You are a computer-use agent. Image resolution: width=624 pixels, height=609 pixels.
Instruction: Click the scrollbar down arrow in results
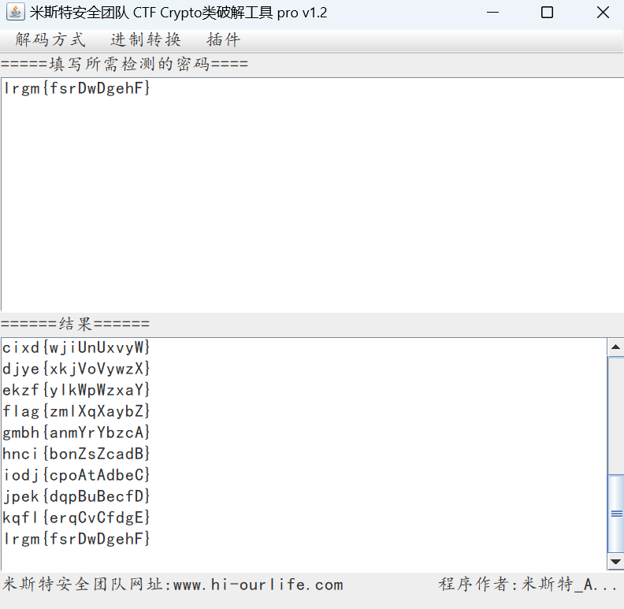615,562
